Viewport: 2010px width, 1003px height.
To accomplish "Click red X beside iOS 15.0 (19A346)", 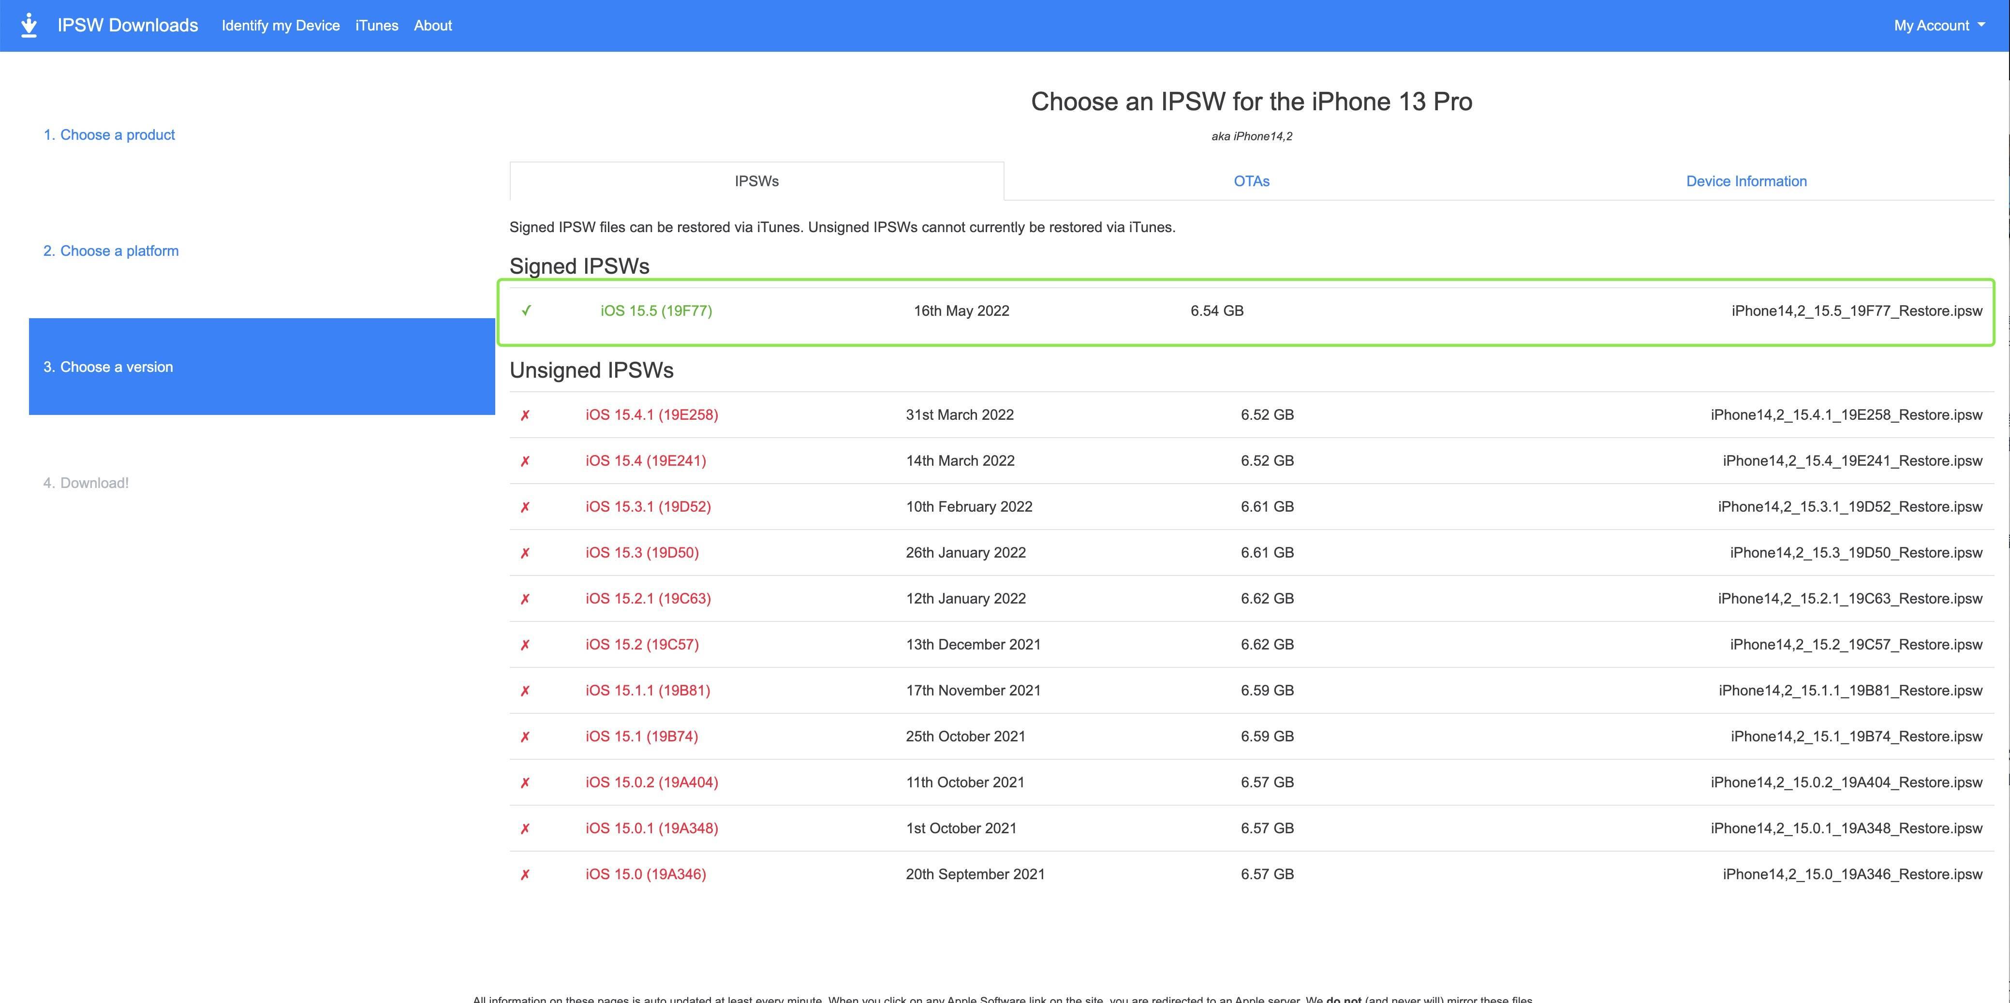I will (x=525, y=875).
